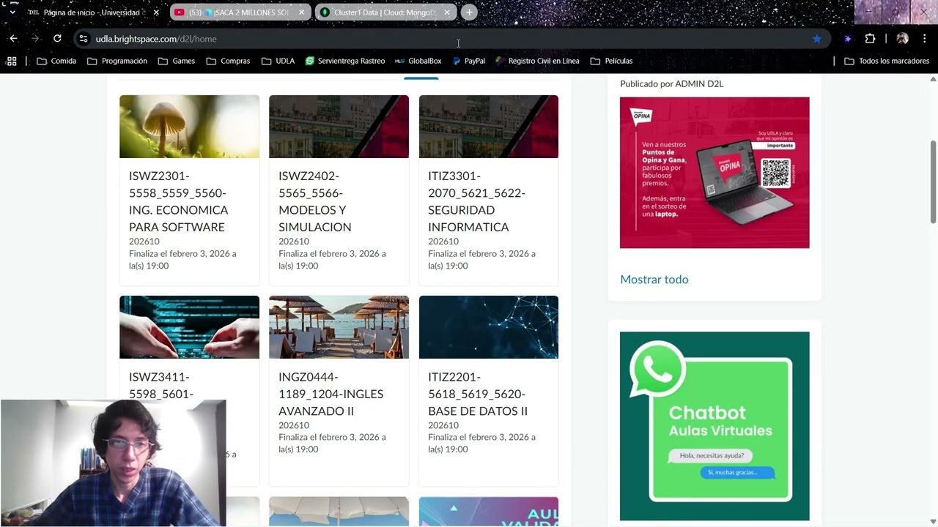Open the browser extensions puzzle icon
938x527 pixels.
click(x=870, y=39)
